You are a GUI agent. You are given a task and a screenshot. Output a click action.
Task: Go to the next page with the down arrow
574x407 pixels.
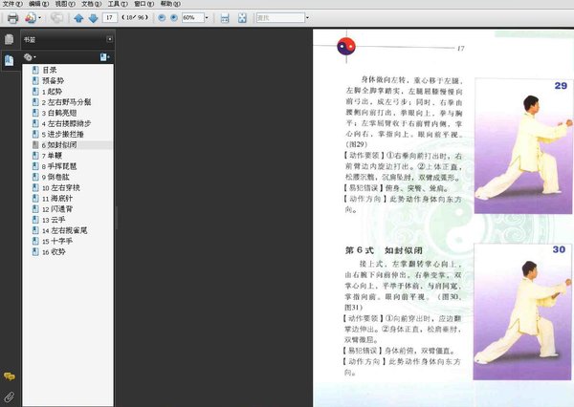[94, 18]
